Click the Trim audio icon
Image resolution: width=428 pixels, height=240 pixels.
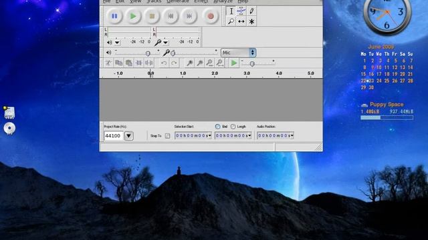tap(138, 63)
